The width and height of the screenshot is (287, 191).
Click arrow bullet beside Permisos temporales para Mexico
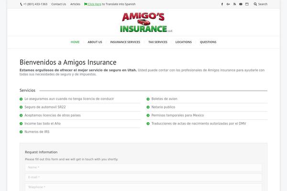[x=148, y=116]
